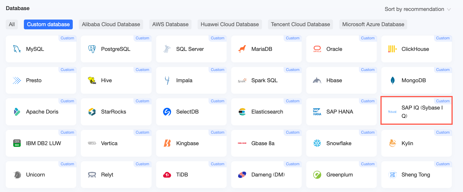Click the Spark SQL logo icon
463x192 pixels.
pyautogui.click(x=242, y=81)
